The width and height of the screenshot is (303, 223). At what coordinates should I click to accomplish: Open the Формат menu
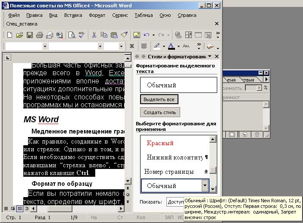tap(97, 15)
